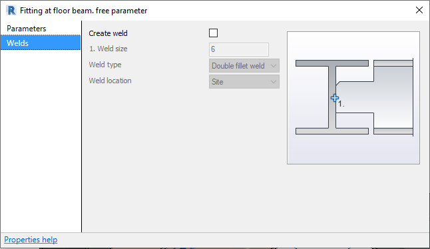Enable the Create weld checkbox

click(214, 33)
